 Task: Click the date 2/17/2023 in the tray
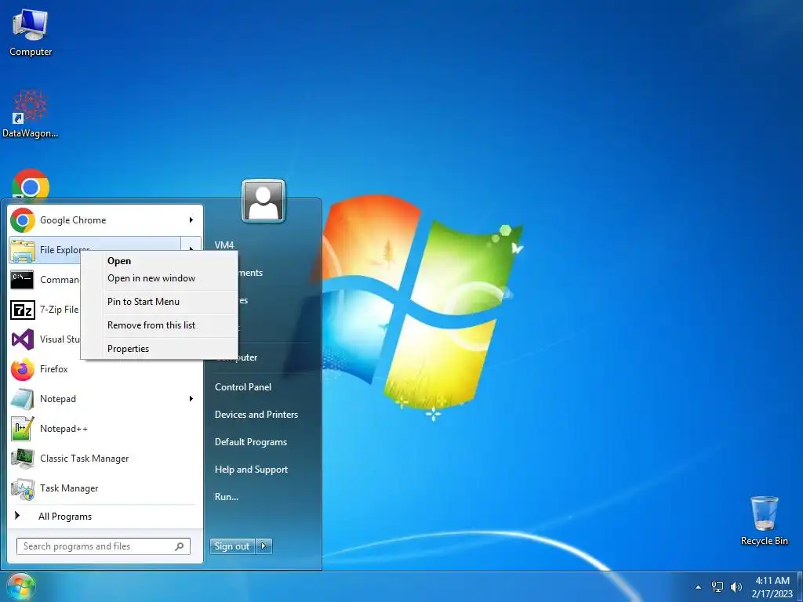(x=772, y=594)
